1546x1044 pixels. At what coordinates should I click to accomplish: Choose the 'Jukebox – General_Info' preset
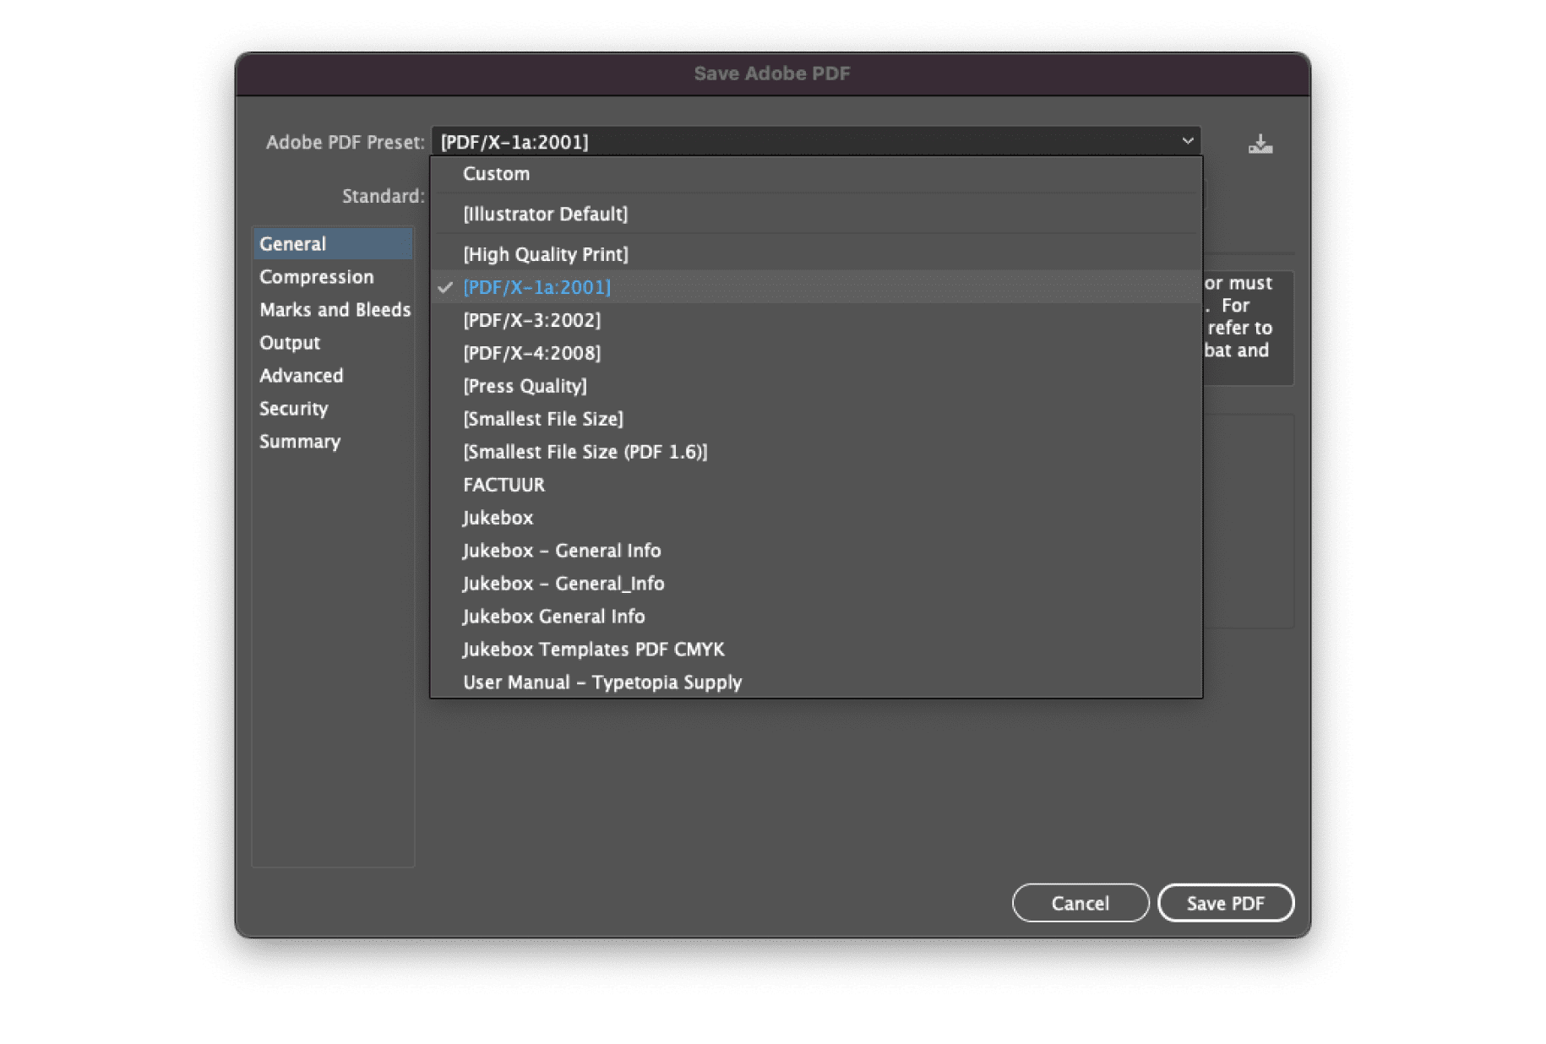click(815, 584)
